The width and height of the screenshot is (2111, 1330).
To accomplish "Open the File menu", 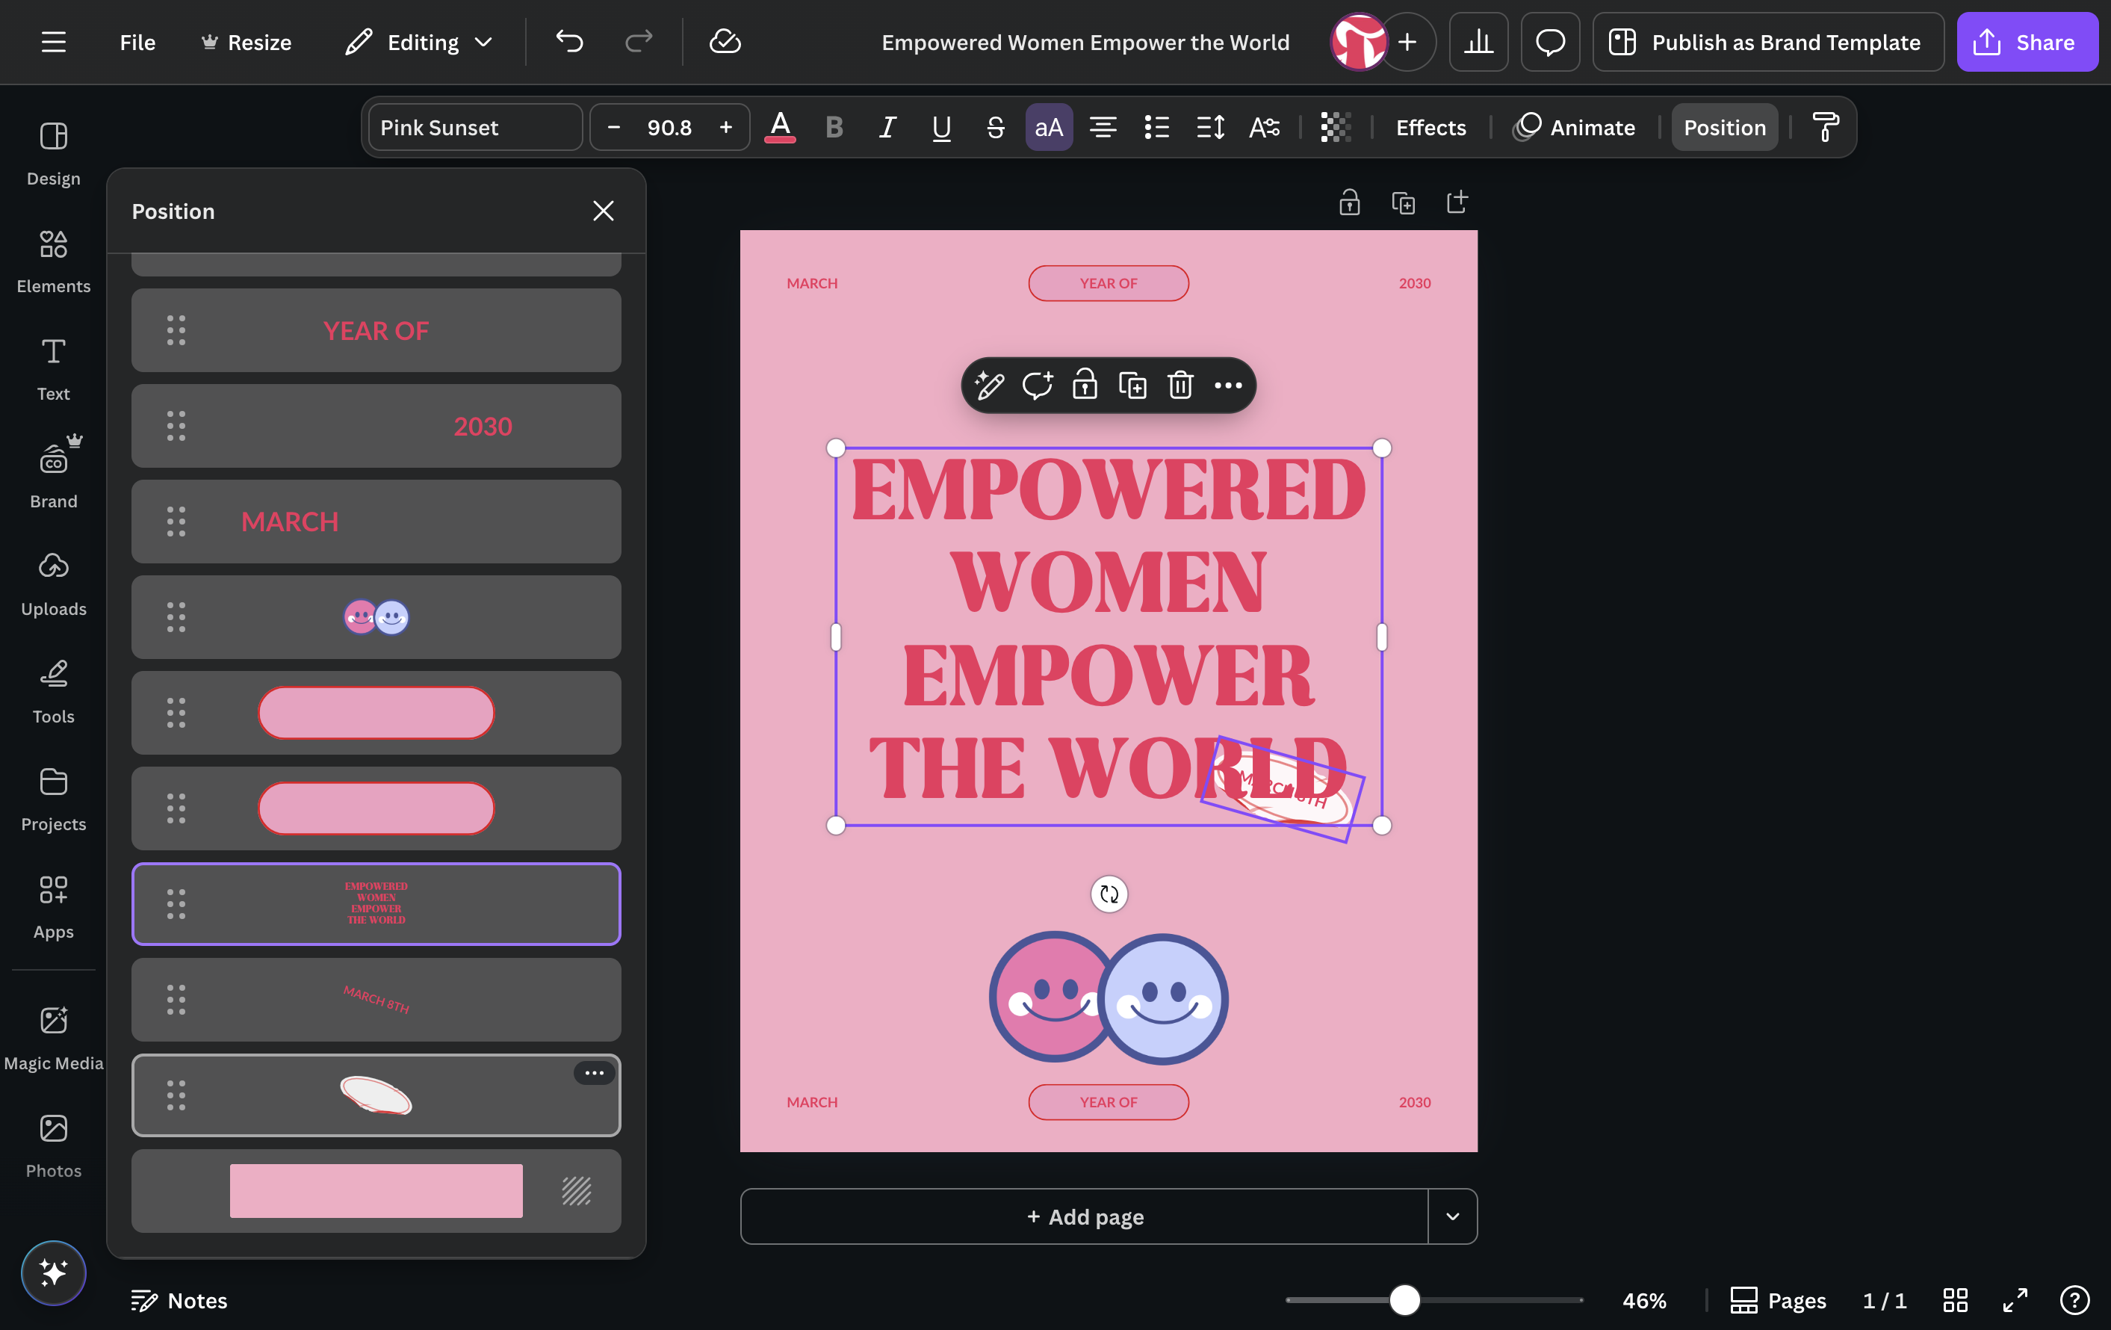I will (137, 42).
